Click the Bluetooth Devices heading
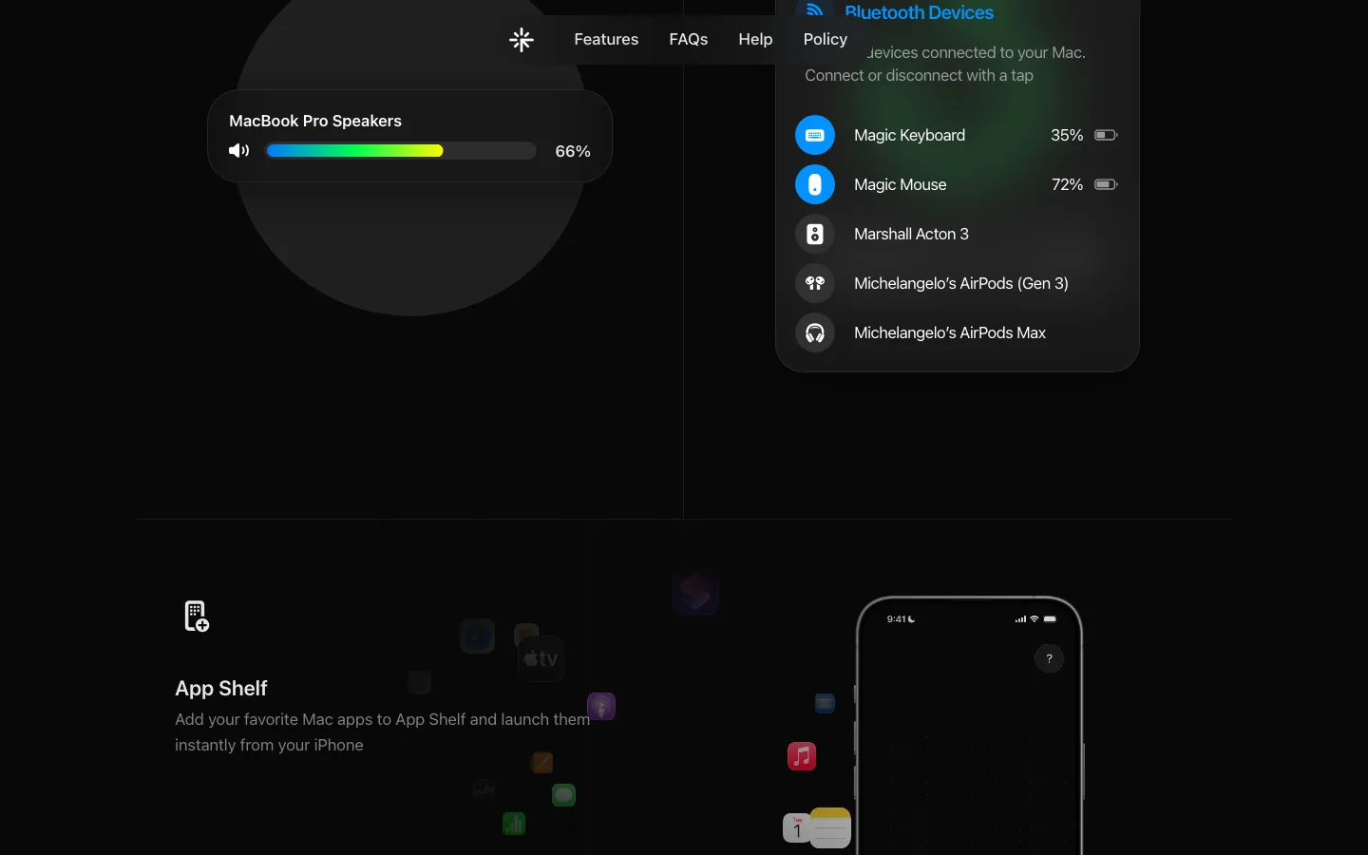This screenshot has height=855, width=1368. [919, 12]
